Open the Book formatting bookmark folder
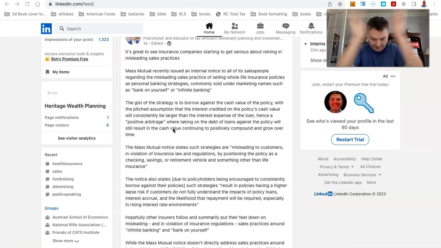441x248 pixels. click(x=269, y=14)
